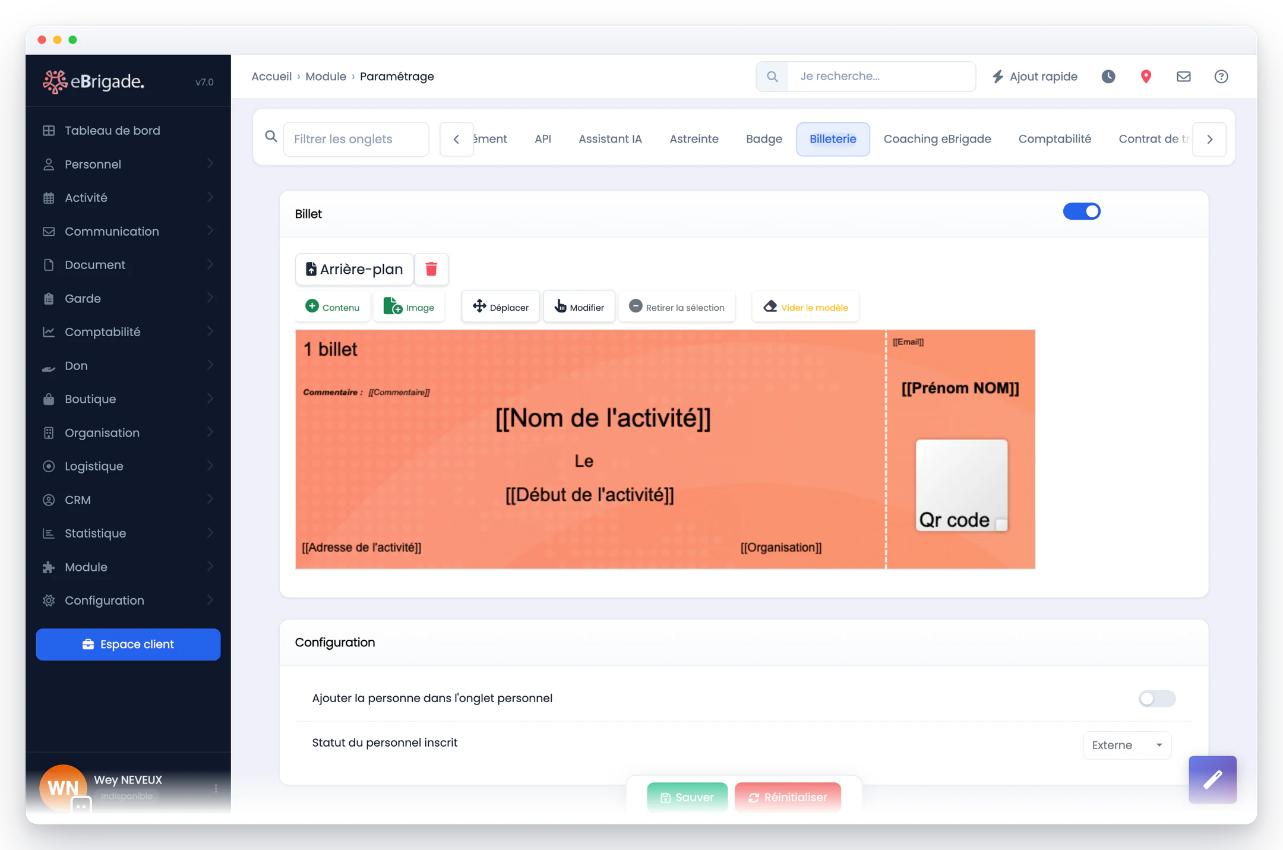Click the Déplacer move arrows icon
The height and width of the screenshot is (850, 1283).
point(479,306)
